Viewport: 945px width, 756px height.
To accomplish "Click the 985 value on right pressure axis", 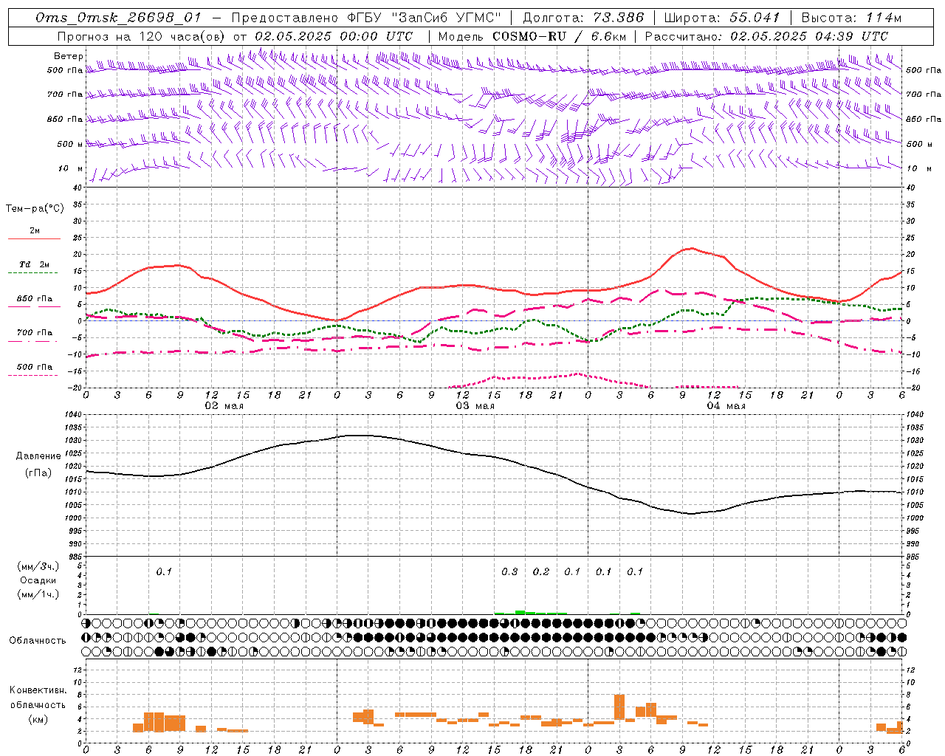I will [913, 557].
